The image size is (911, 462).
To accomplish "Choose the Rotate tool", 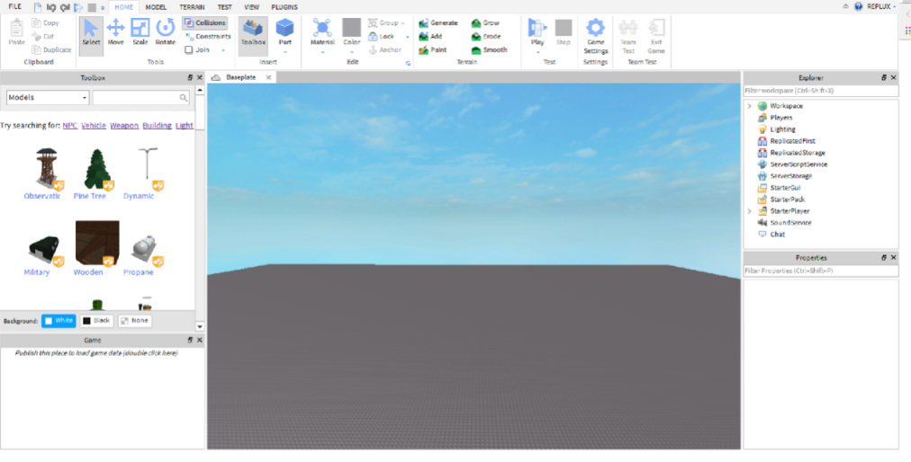I will [x=166, y=31].
